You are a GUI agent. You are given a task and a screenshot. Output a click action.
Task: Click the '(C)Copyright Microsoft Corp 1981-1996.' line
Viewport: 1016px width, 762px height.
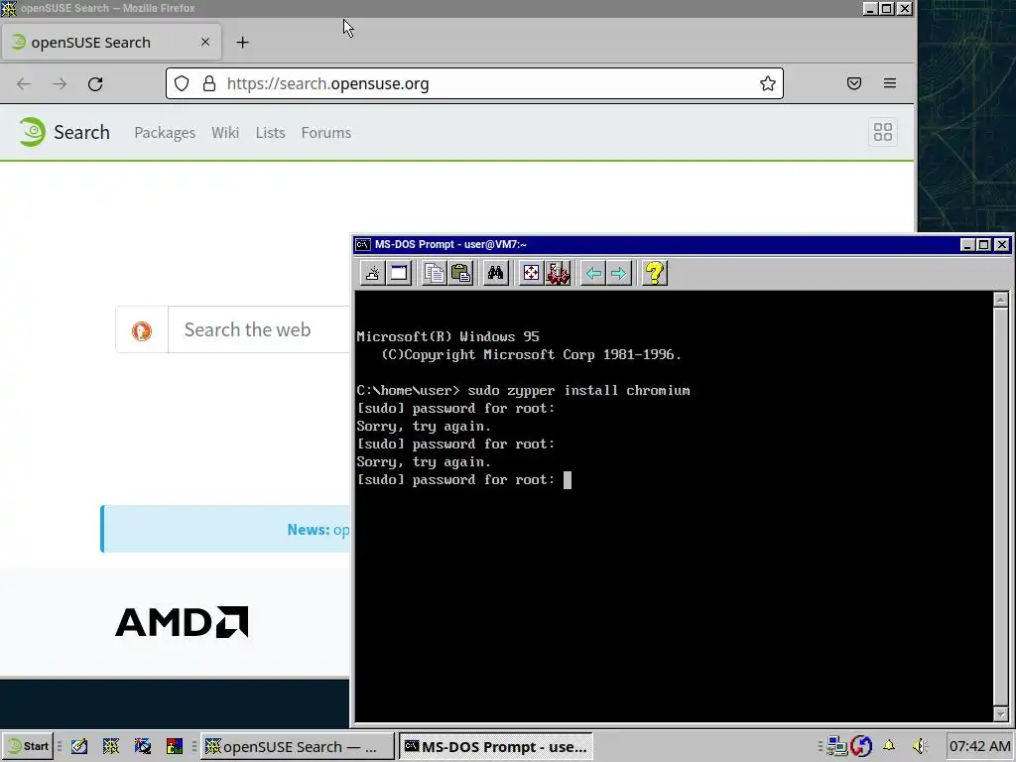click(532, 354)
